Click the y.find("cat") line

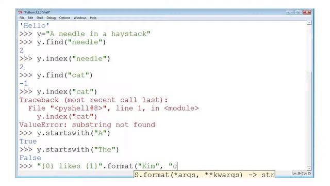pyautogui.click(x=56, y=75)
